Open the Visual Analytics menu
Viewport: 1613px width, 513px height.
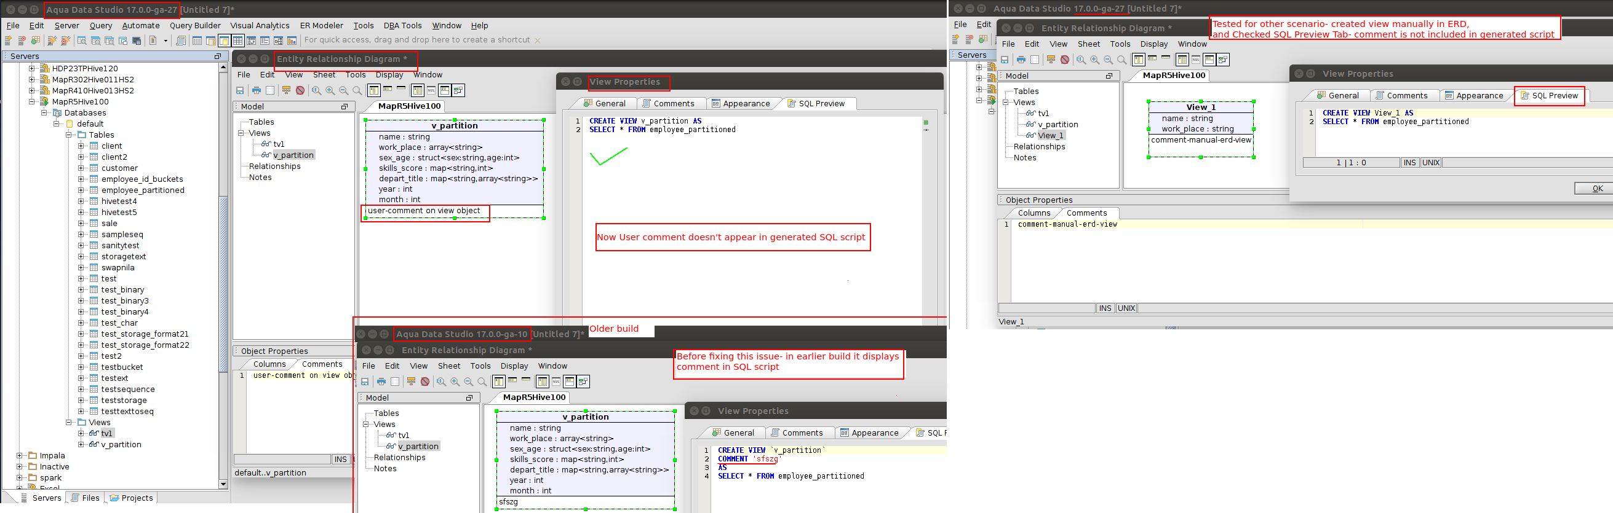tap(260, 26)
